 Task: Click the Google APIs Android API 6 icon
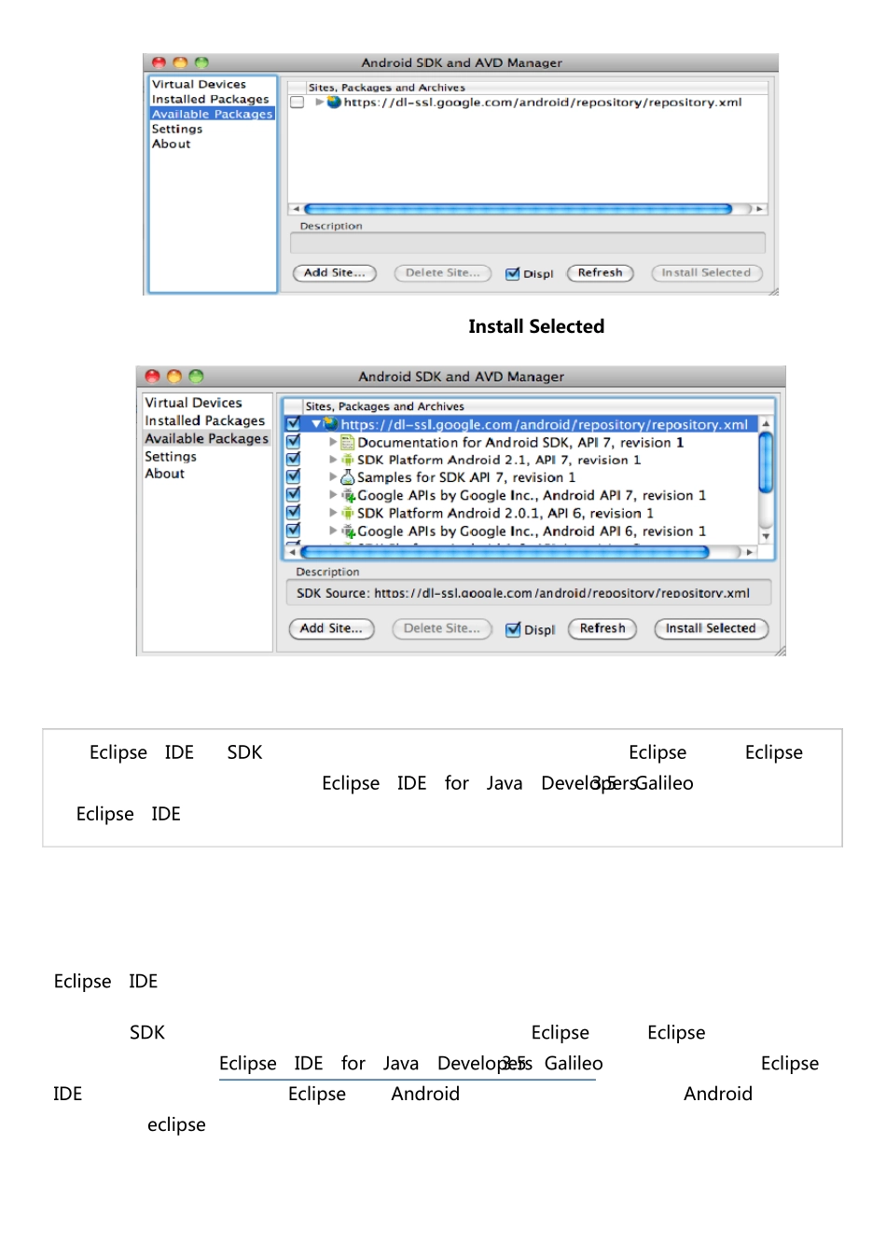[348, 531]
